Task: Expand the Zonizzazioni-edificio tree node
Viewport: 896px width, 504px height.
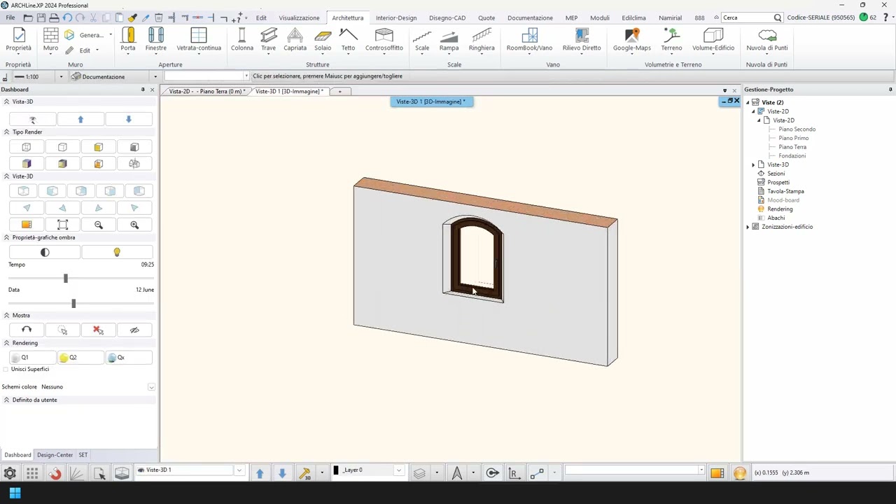Action: coord(748,227)
